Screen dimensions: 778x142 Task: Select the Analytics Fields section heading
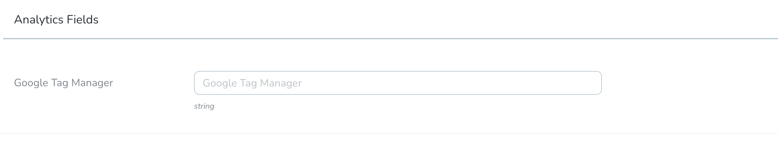pyautogui.click(x=56, y=20)
